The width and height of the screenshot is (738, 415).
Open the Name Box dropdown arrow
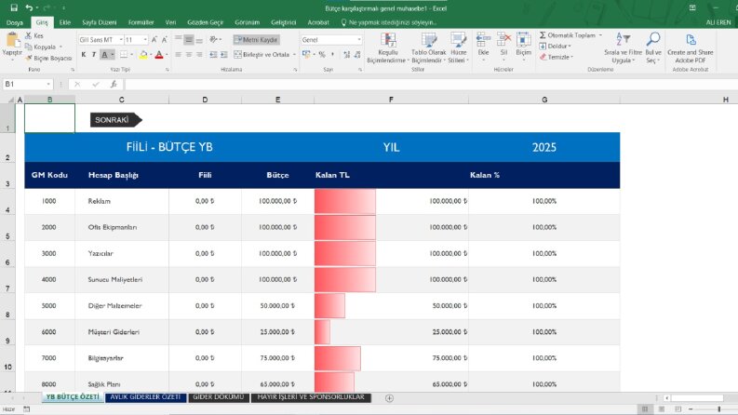click(x=48, y=85)
